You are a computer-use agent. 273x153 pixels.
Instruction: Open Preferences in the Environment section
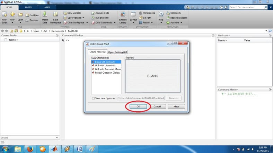click(147, 13)
